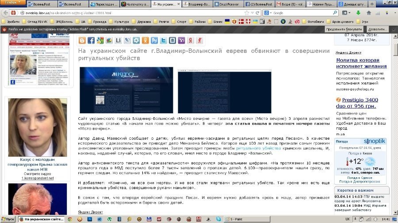Click the Google Plus share icon
The image size is (398, 223).
click(x=100, y=41)
